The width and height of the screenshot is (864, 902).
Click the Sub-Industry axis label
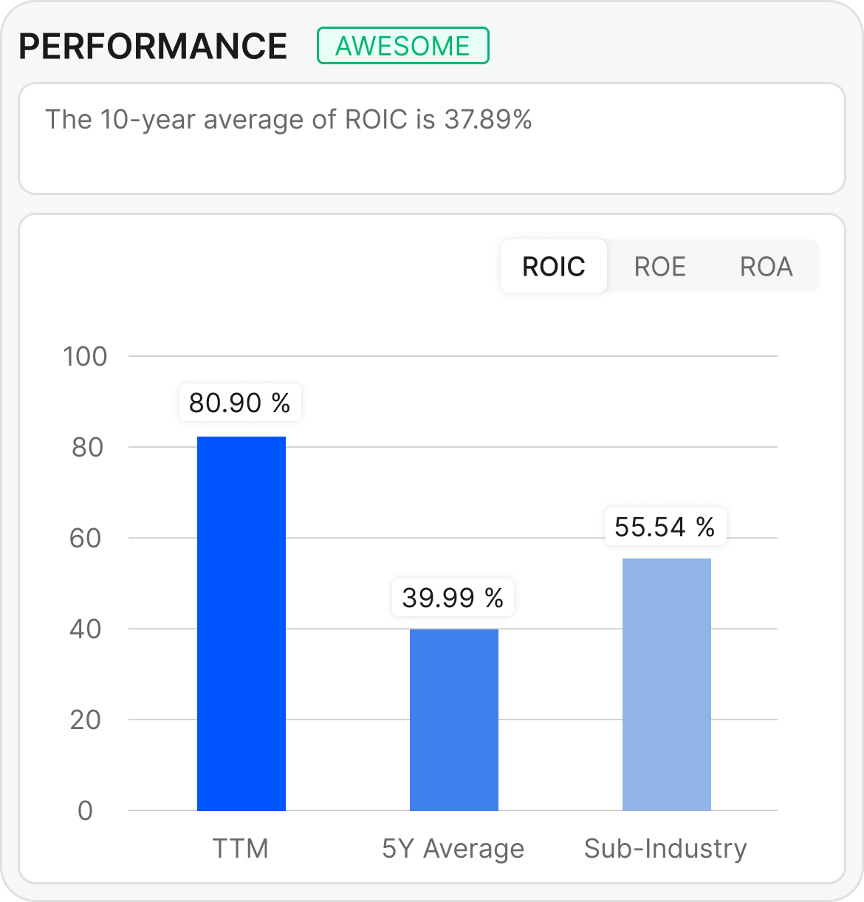pyautogui.click(x=665, y=849)
